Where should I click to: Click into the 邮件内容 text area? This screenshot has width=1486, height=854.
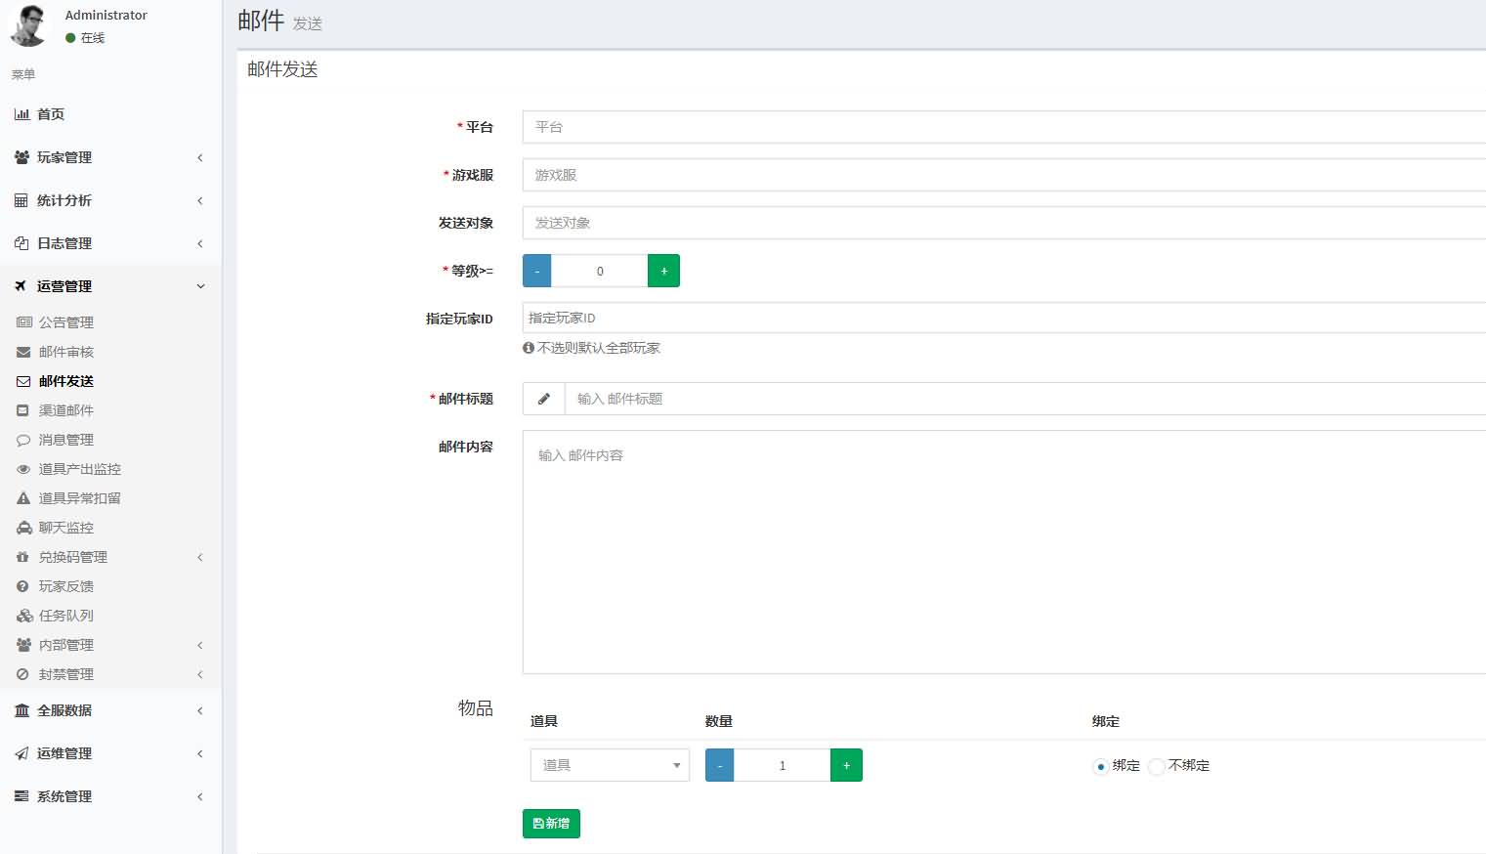click(1003, 552)
